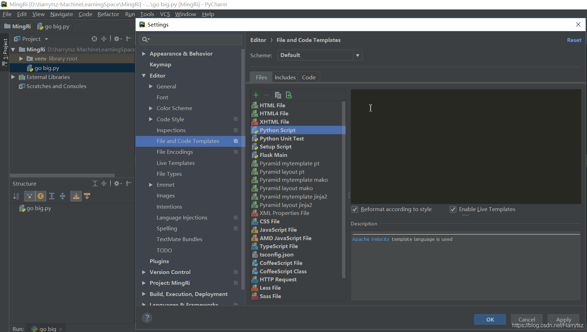
Task: Click the Scroll from Source target icon
Action: coord(94,39)
